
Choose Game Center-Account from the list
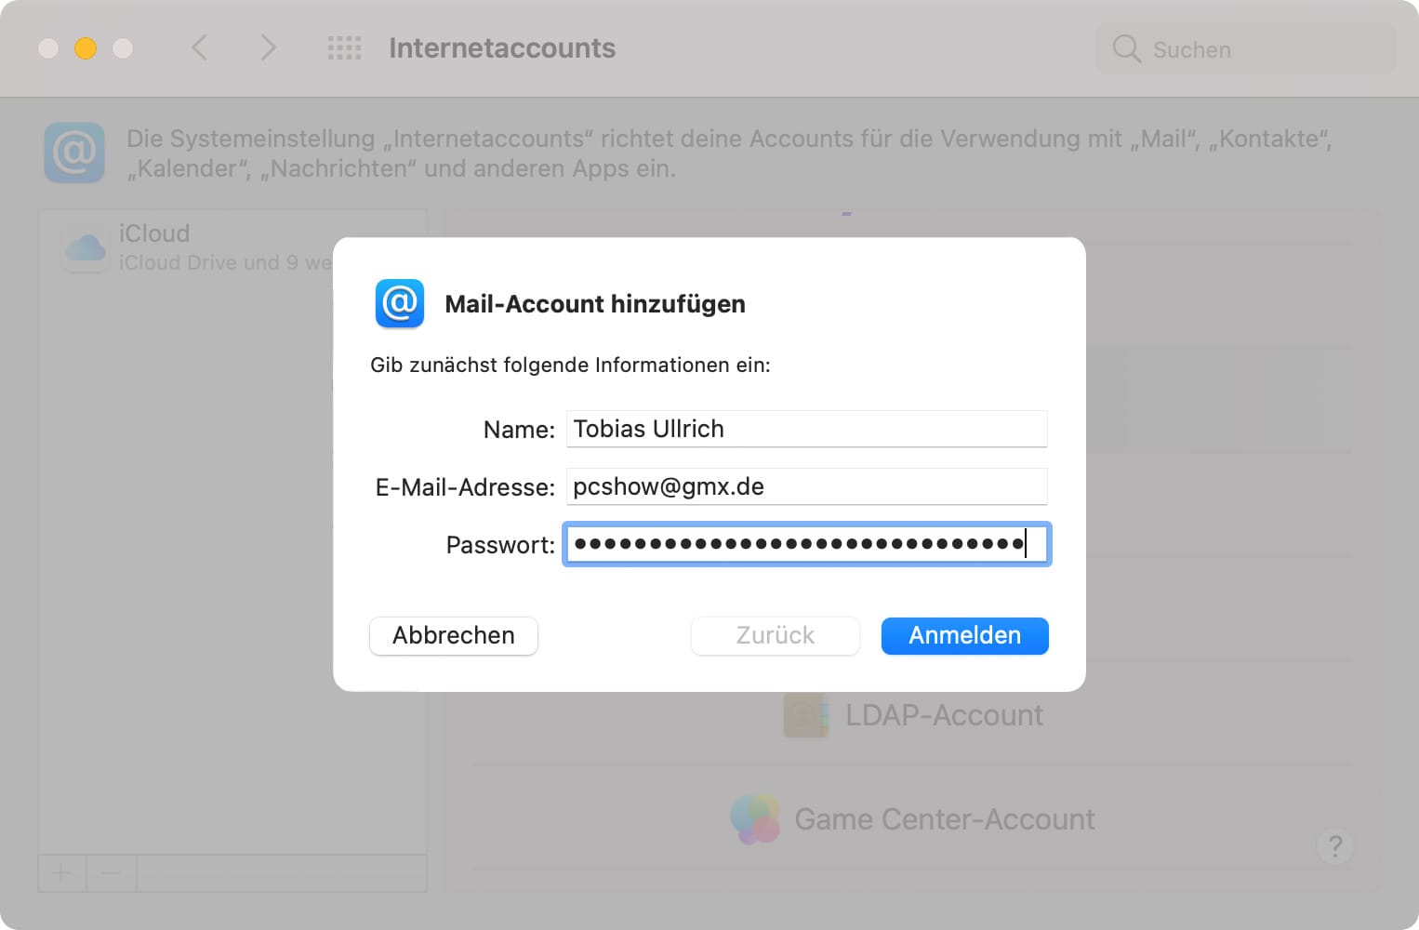944,819
